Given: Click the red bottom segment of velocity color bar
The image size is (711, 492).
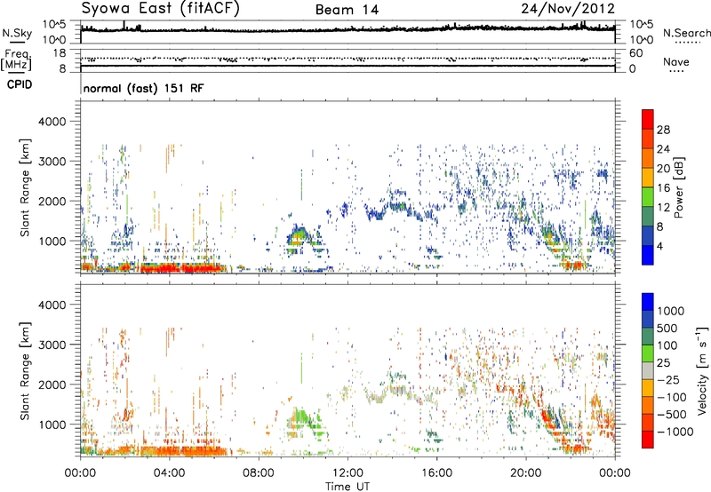Looking at the screenshot, I should (x=648, y=440).
